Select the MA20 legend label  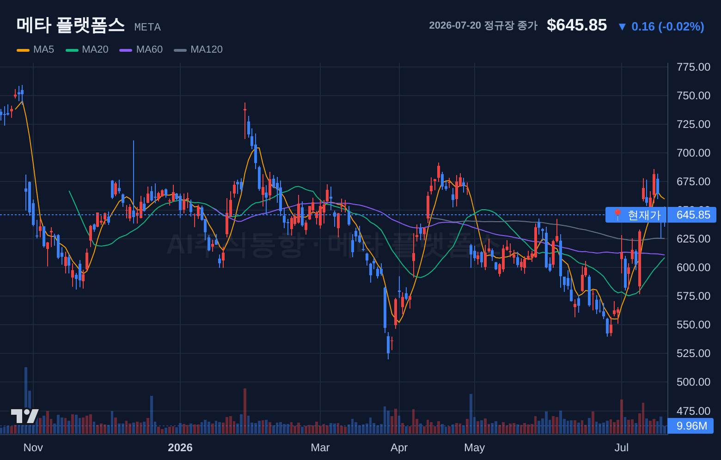coord(95,49)
